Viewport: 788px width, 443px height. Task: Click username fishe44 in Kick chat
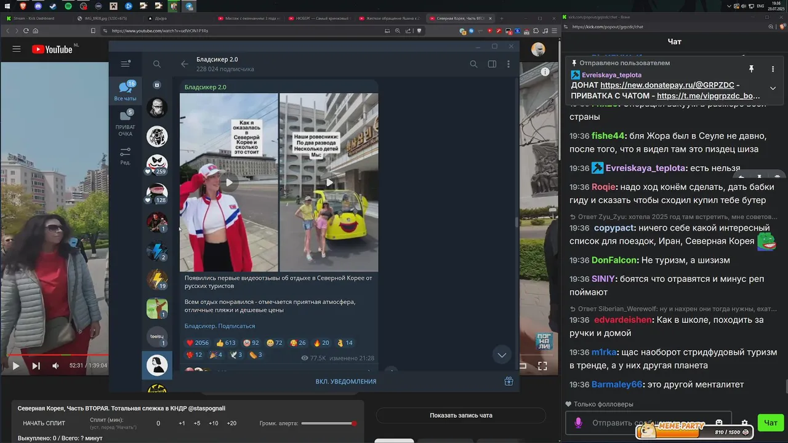[x=608, y=136]
